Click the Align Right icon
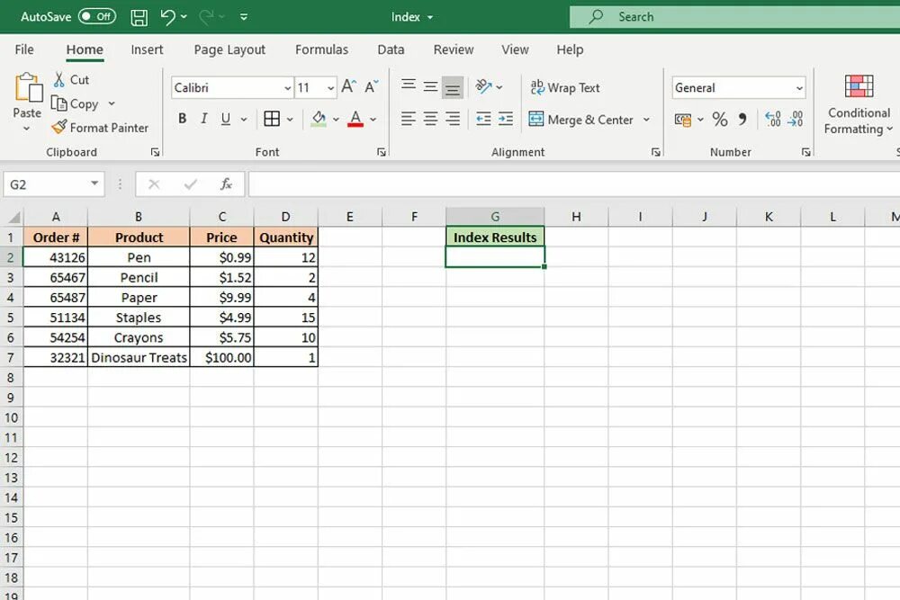The width and height of the screenshot is (900, 600). (x=453, y=119)
